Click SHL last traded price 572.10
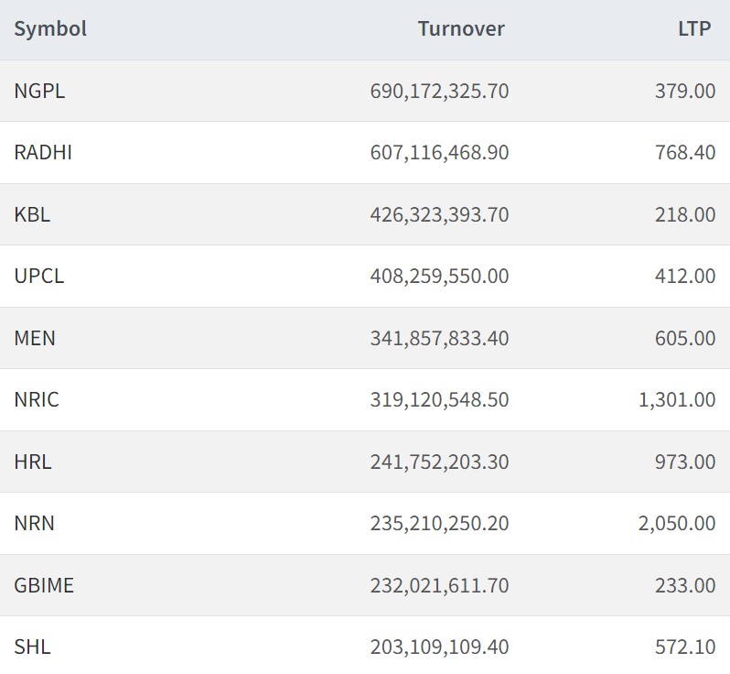Image resolution: width=730 pixels, height=674 pixels. pos(685,647)
